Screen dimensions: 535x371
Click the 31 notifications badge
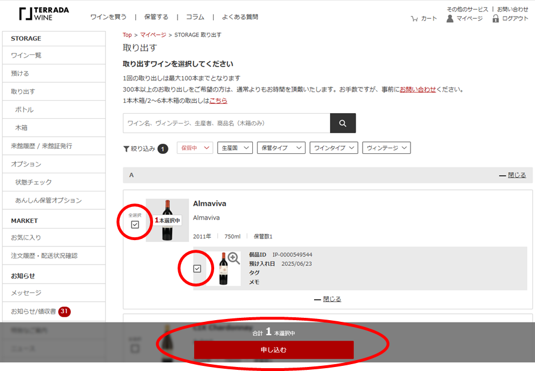65,312
